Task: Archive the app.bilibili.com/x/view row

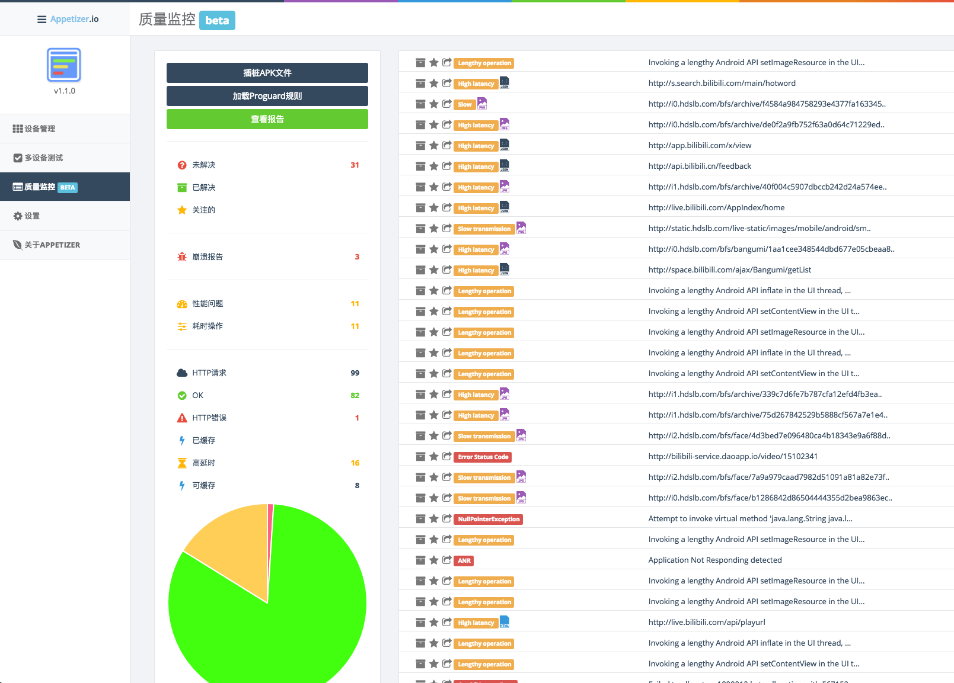Action: (x=420, y=145)
